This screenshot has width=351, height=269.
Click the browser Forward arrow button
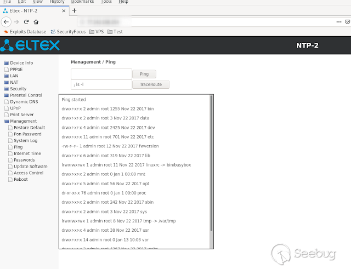[x=16, y=22]
